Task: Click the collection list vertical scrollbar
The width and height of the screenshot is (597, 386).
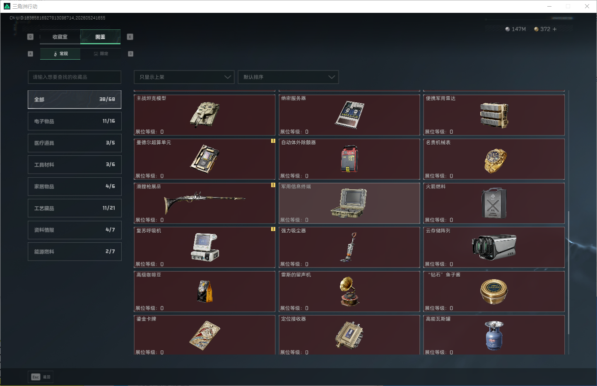Action: pyautogui.click(x=568, y=273)
